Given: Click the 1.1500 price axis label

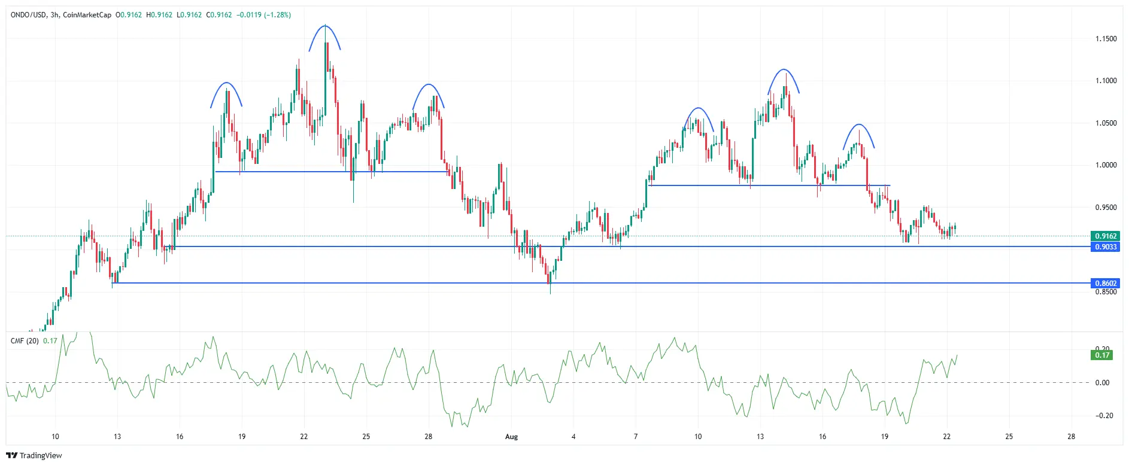Looking at the screenshot, I should 1106,39.
